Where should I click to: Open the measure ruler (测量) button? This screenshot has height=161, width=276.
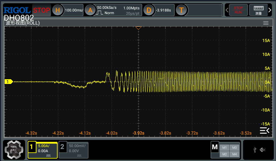pos(258,10)
